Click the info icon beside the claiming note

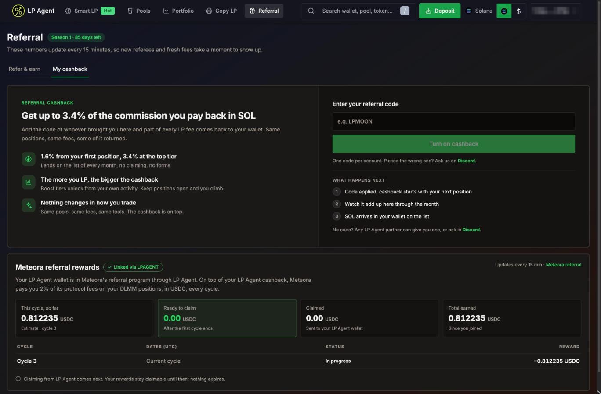pos(18,379)
